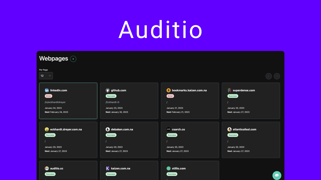Image resolution: width=321 pixels, height=180 pixels.
Task: Click the Success badge on auditio.cc
Action: (x=50, y=174)
